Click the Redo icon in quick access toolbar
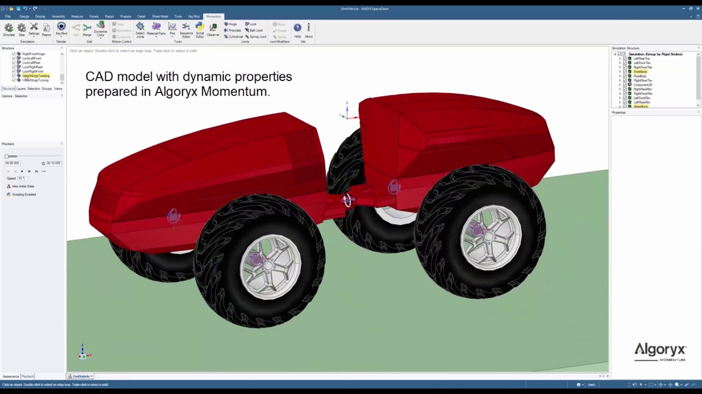 [x=35, y=9]
